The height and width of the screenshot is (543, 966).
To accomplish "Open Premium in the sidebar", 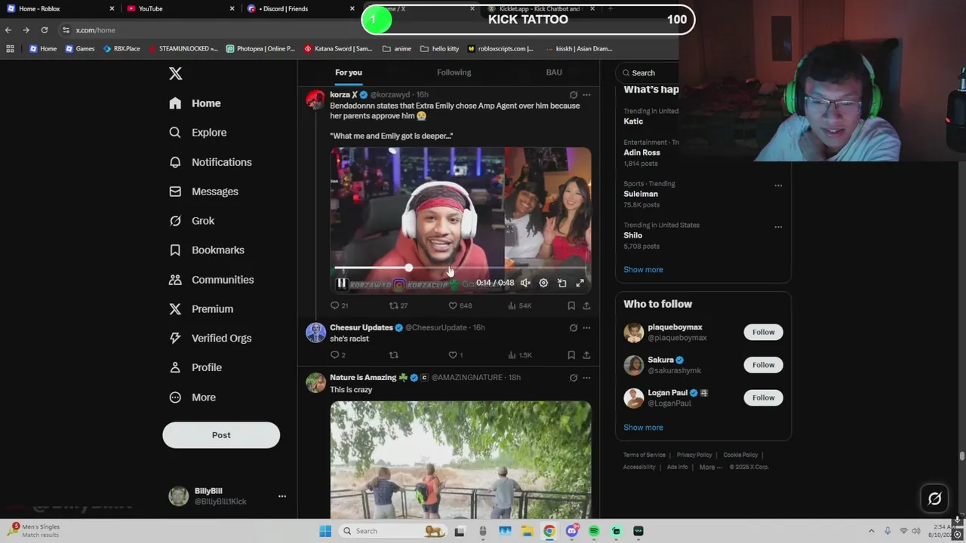I will point(202,309).
